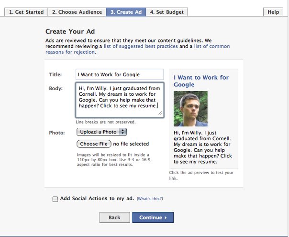
Task: Open 'list of suggested best practices' link
Action: pos(141,46)
